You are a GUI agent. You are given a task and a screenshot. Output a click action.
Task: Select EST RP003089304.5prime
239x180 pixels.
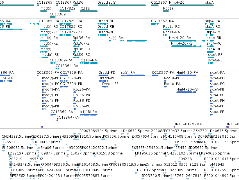click(x=98, y=131)
